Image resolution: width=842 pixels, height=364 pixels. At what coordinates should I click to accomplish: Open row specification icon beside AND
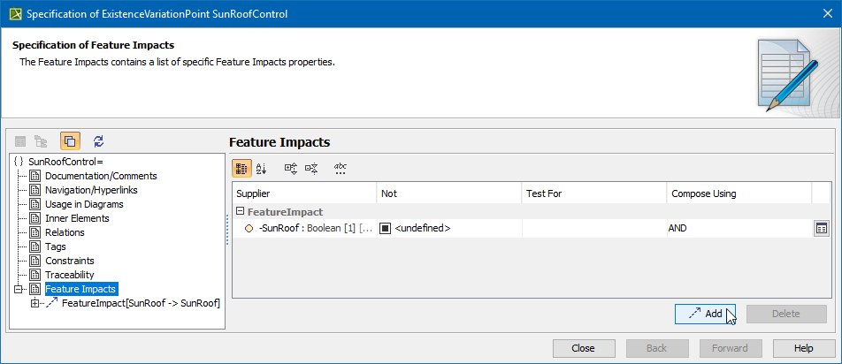(x=822, y=228)
